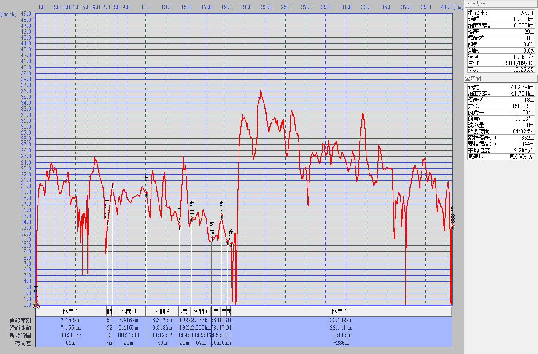Select the No. 32 waypoint marker pin
Viewport: 538px width, 354px height.
(180, 226)
